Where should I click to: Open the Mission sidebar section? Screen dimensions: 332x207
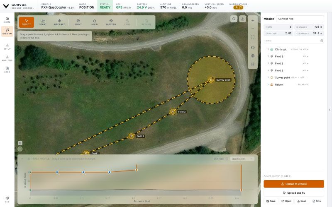click(7, 31)
